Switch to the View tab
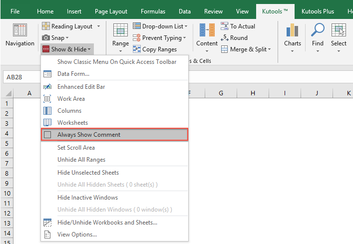This screenshot has height=244, width=353. (242, 11)
